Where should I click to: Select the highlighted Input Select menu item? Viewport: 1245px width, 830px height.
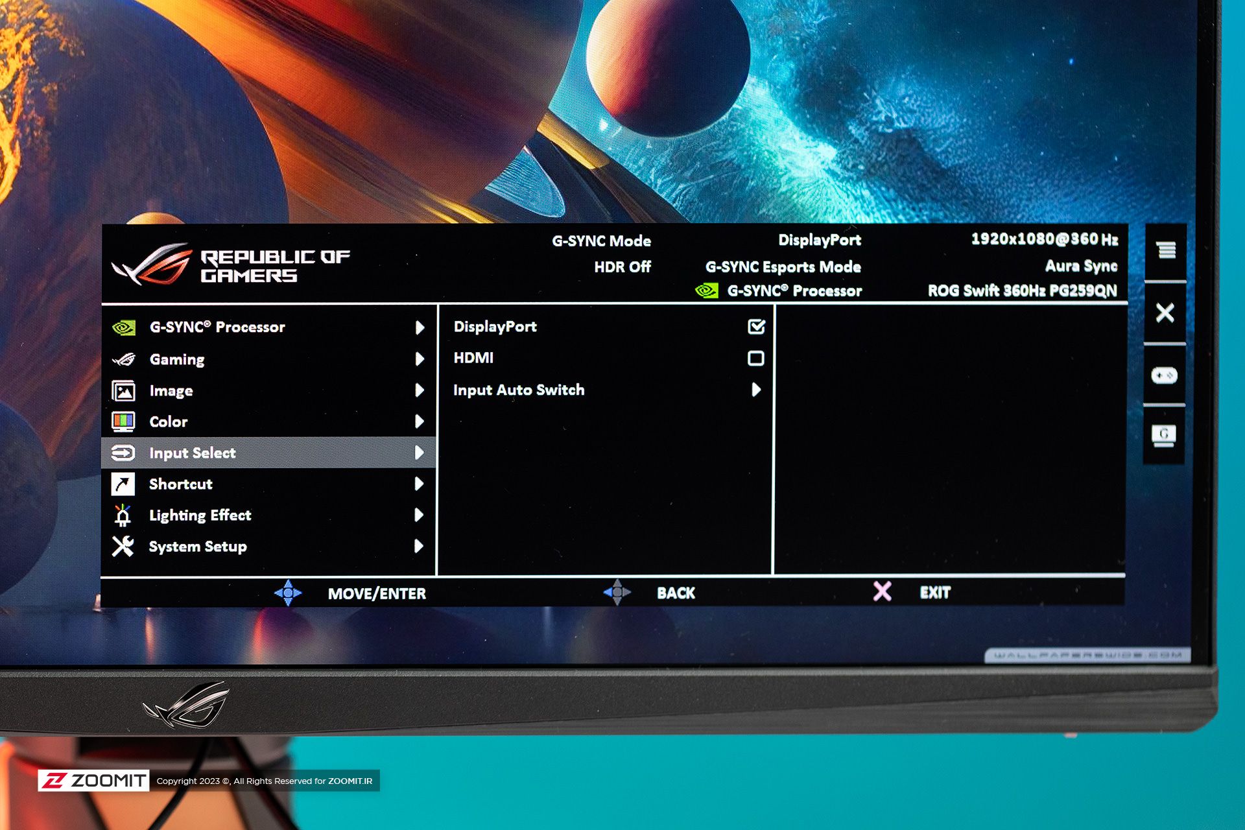268,453
